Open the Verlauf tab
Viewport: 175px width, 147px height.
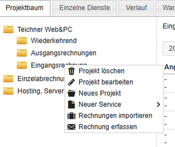(136, 8)
